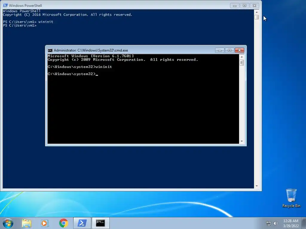Launch Windows Media Player from taskbar
Image resolution: width=306 pixels, height=229 pixels.
(45, 223)
